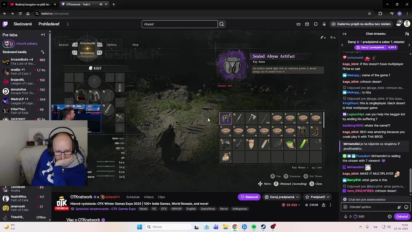Bookmark this page with the star

[x=370, y=14]
